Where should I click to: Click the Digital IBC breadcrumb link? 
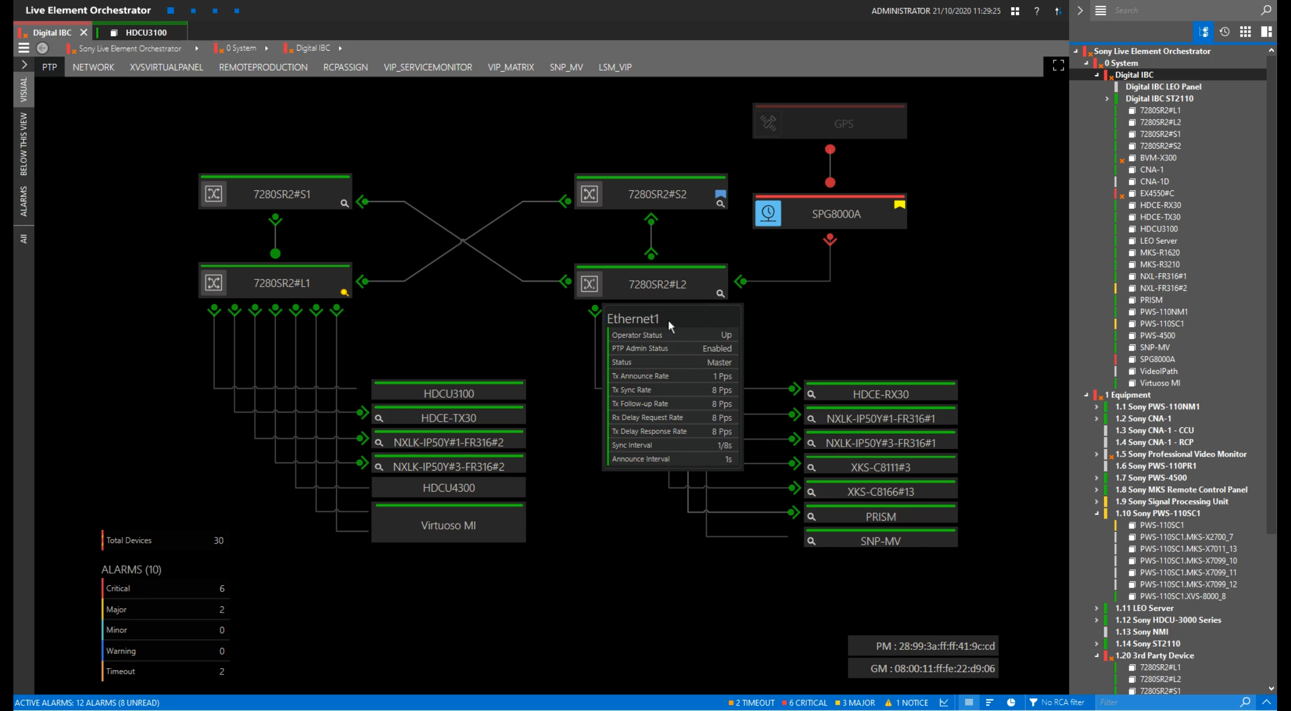313,48
